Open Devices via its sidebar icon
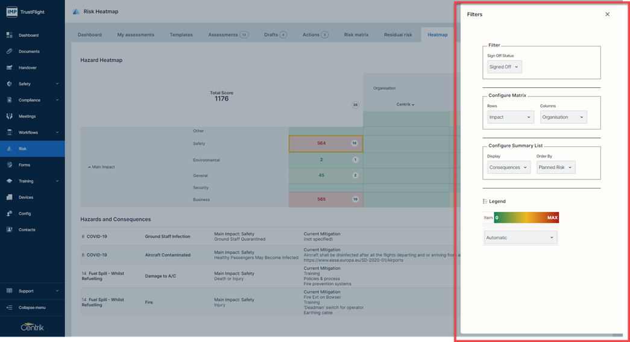630x342 pixels. [x=9, y=197]
